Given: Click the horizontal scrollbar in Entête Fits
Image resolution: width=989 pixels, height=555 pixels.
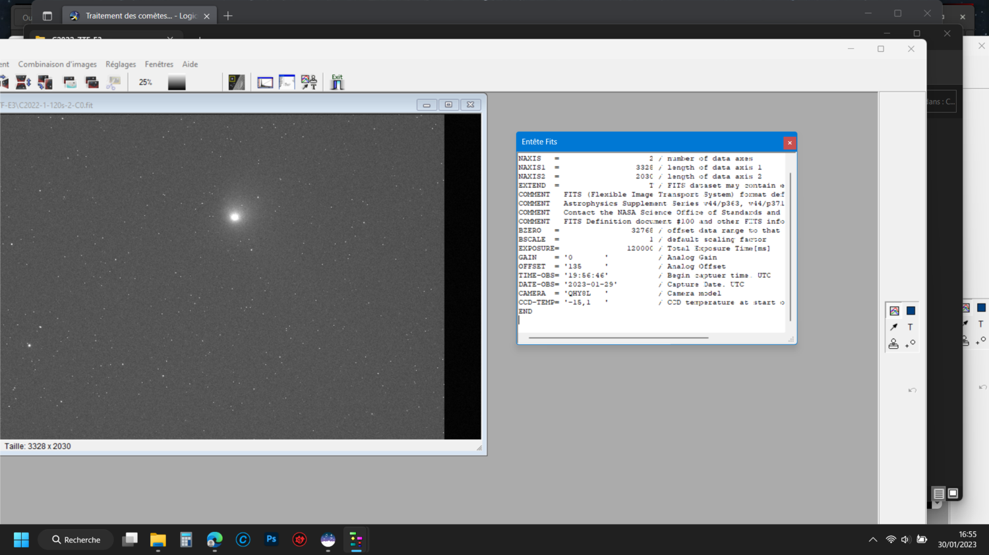Looking at the screenshot, I should pos(618,338).
